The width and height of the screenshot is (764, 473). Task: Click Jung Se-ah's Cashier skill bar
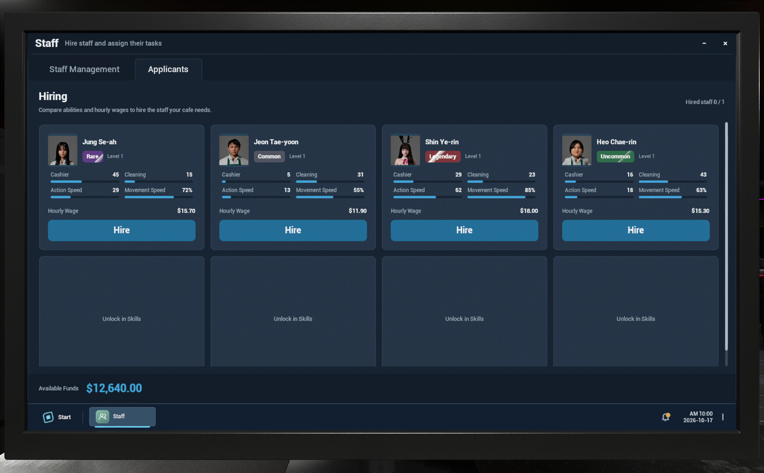(x=85, y=181)
